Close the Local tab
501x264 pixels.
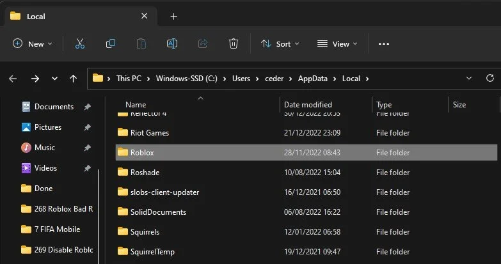pos(145,16)
